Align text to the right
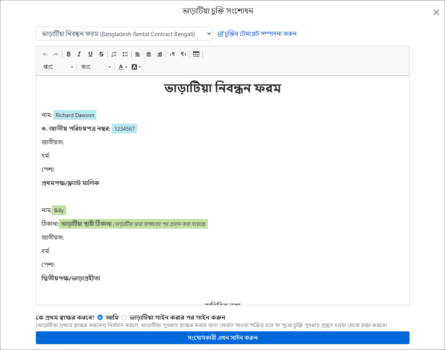445x350 pixels. (x=160, y=54)
